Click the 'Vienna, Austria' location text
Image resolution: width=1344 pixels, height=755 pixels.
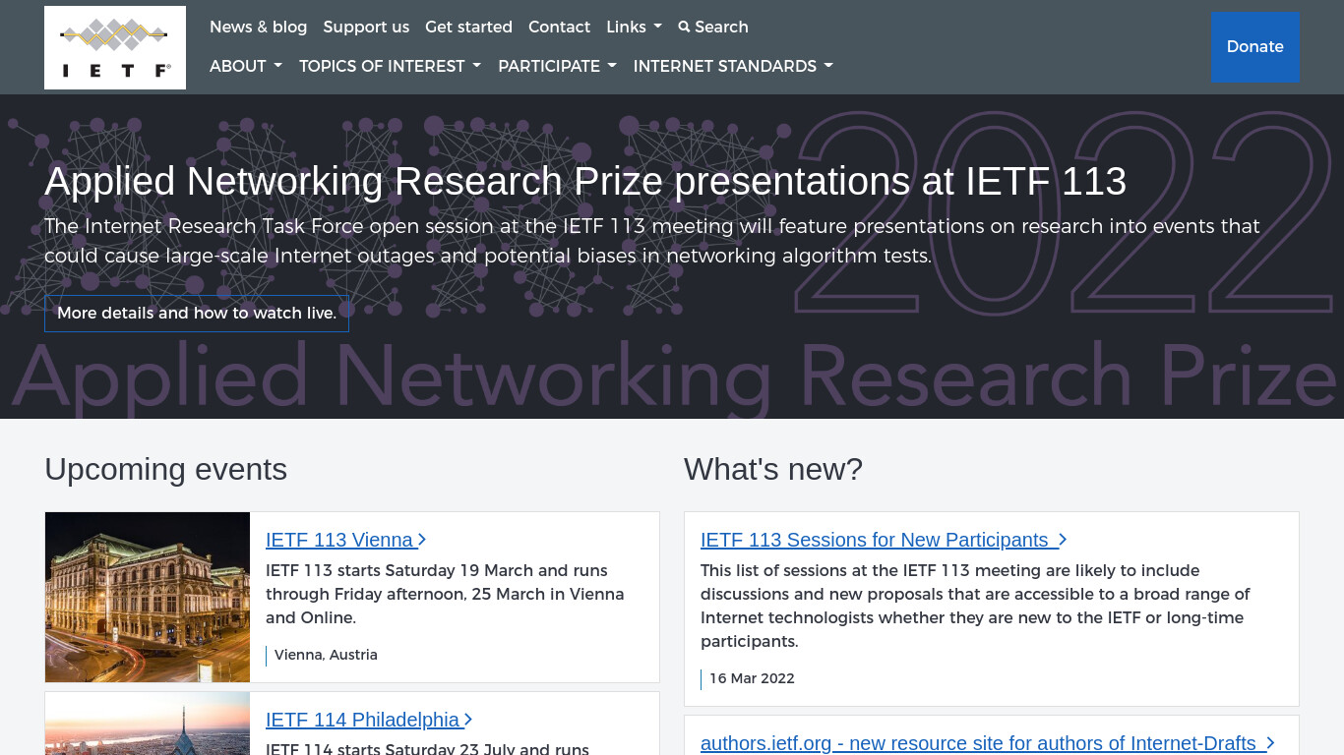(x=326, y=655)
